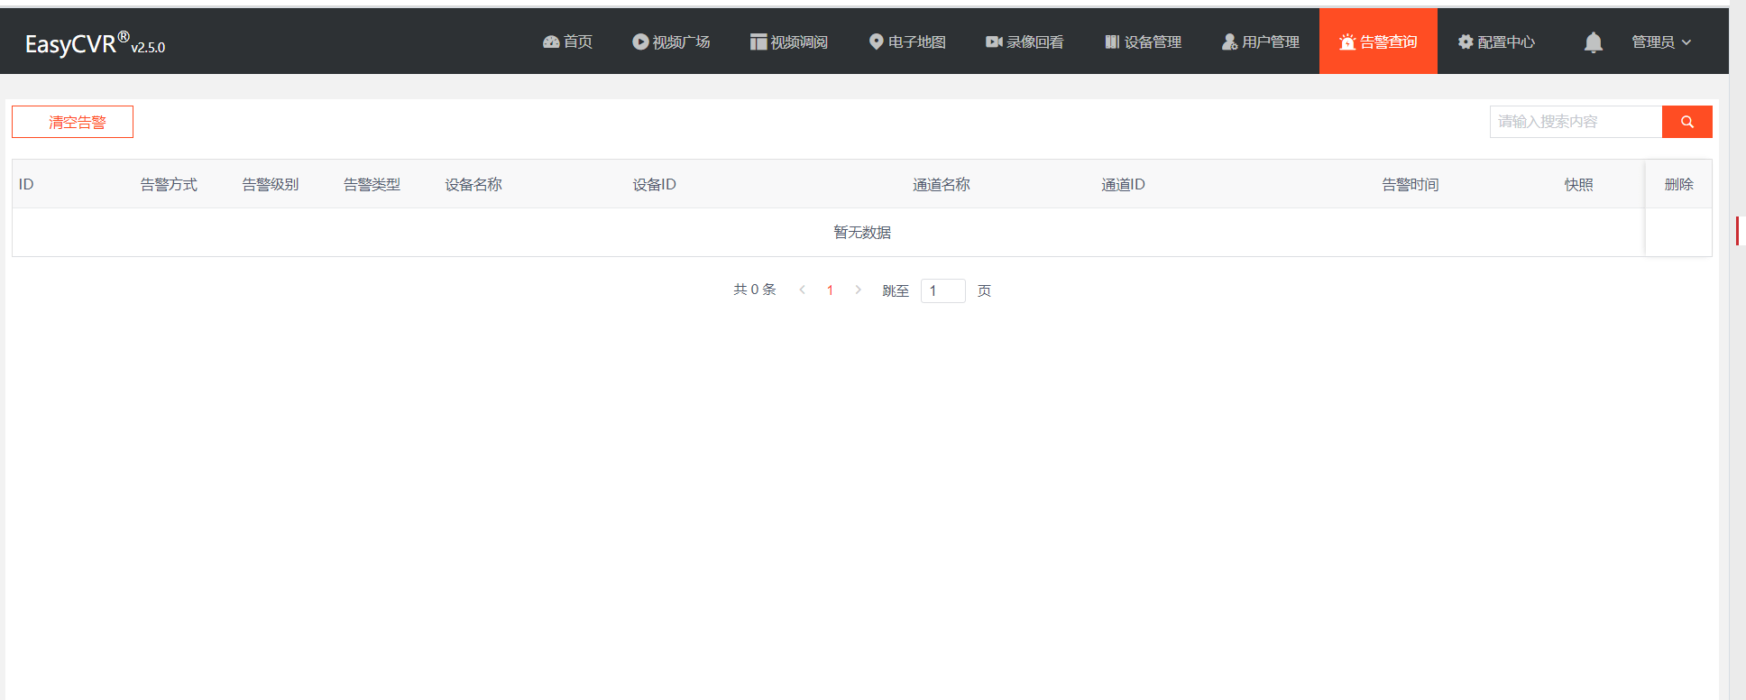The image size is (1746, 700).
Task: Open the 首页 home menu
Action: click(567, 42)
